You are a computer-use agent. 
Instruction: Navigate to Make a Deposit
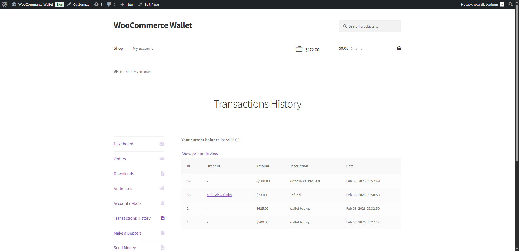coord(127,233)
